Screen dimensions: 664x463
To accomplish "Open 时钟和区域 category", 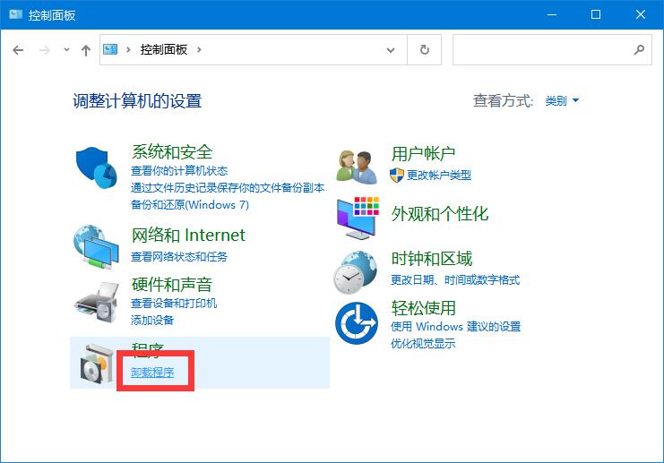I will [x=432, y=259].
